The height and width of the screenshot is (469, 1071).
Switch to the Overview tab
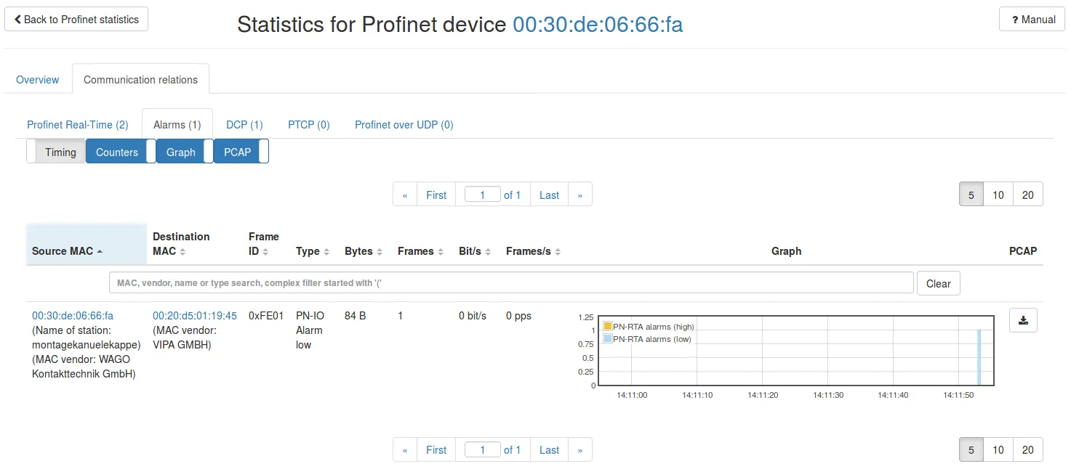[38, 80]
